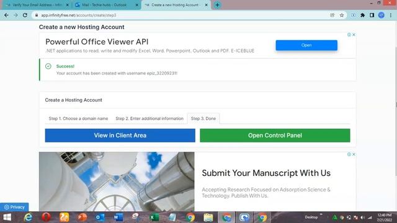This screenshot has width=397, height=223.
Task: Open the Chrome profile avatar
Action: coord(381,15)
